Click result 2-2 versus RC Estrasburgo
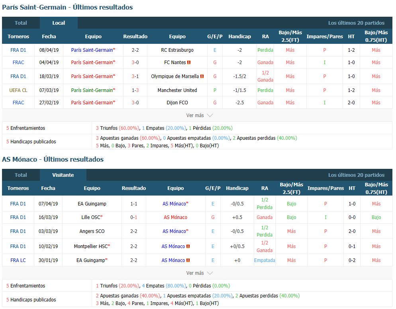 coord(135,50)
